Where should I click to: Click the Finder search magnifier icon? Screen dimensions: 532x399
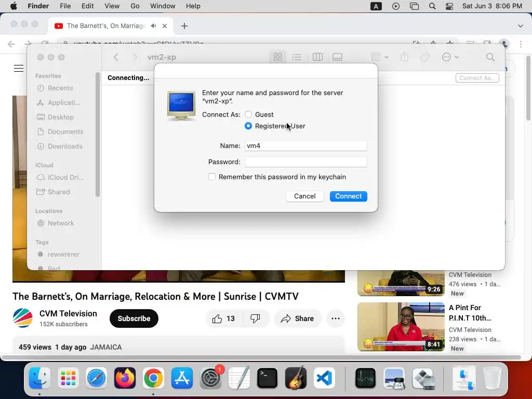pos(490,57)
